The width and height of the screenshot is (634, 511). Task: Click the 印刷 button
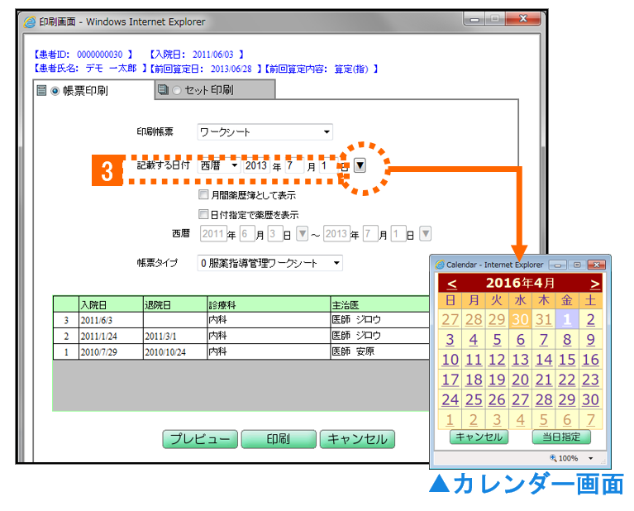[279, 439]
